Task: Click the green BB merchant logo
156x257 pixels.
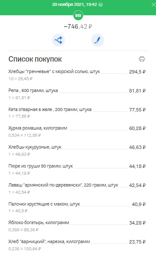Action: pos(78,16)
